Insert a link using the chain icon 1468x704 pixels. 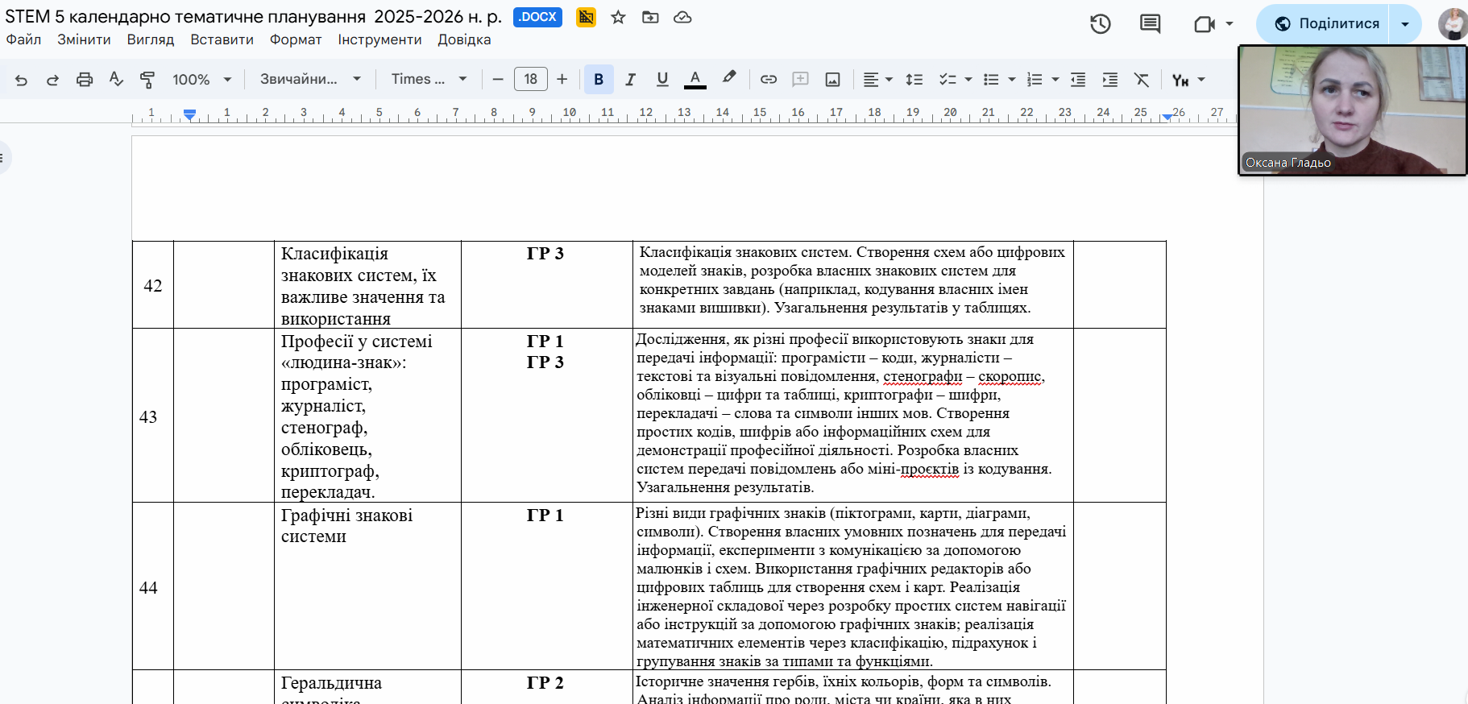(769, 80)
